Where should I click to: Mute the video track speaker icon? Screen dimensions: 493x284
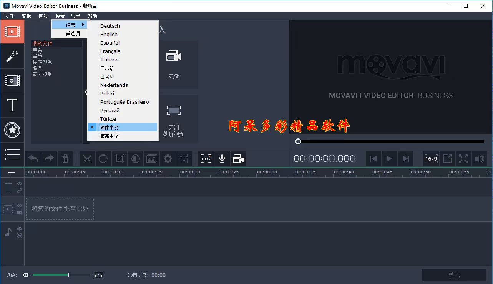point(20,212)
